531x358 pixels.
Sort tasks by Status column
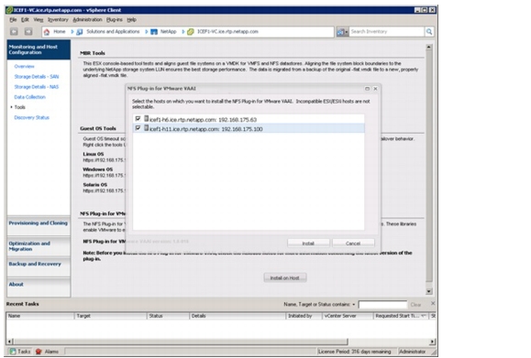coord(169,316)
